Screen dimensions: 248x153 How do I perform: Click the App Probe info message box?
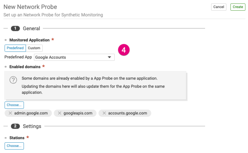click(x=97, y=85)
